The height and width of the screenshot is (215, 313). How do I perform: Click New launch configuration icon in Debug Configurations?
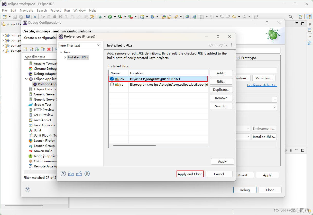click(x=25, y=49)
